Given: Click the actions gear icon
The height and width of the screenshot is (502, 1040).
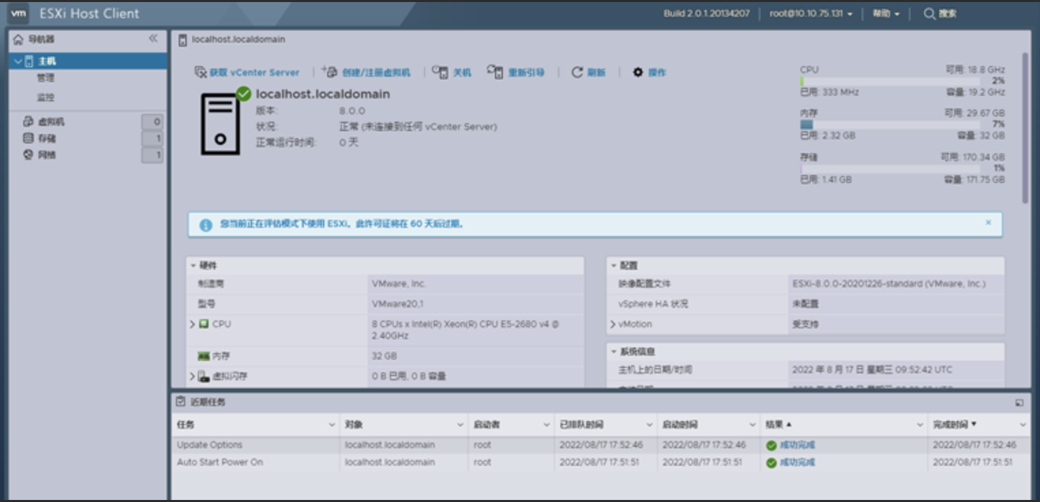Looking at the screenshot, I should click(638, 72).
